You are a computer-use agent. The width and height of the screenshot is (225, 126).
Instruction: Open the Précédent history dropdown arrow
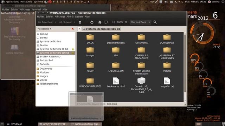coord(56,22)
